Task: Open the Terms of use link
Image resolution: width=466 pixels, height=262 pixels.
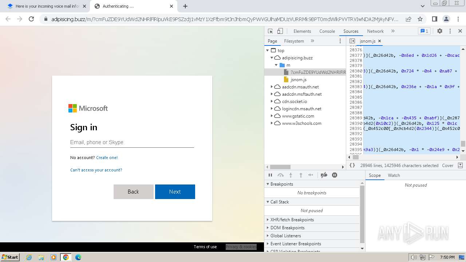Action: coord(205,247)
